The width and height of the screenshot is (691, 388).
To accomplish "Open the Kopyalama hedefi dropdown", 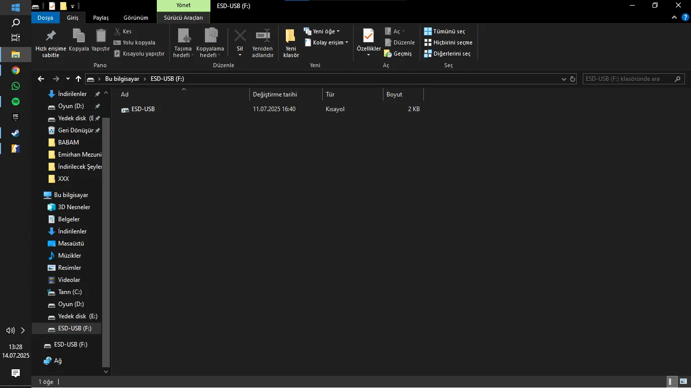I will 210,43.
